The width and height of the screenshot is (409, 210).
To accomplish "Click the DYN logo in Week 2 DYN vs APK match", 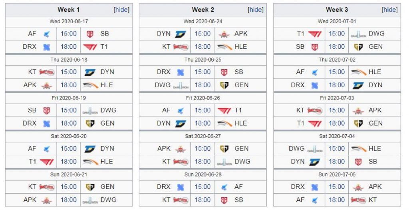I will coord(181,34).
